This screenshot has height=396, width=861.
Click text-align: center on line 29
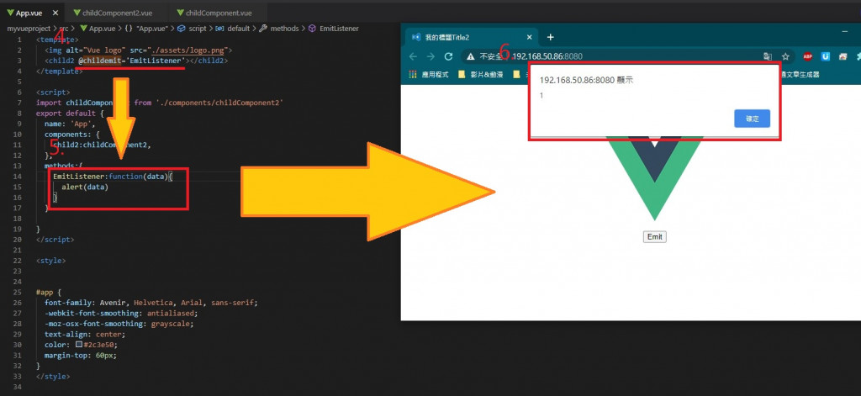tap(85, 335)
